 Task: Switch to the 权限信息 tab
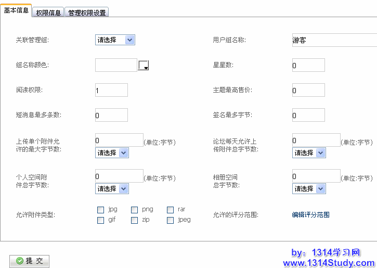click(x=48, y=12)
